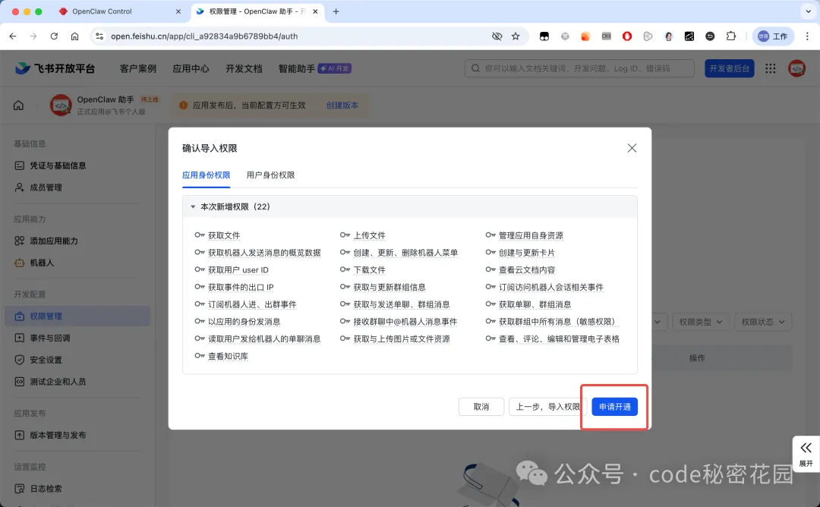Switch to 用户身份权限 tab
Screen dimensions: 820x507
[x=270, y=175]
